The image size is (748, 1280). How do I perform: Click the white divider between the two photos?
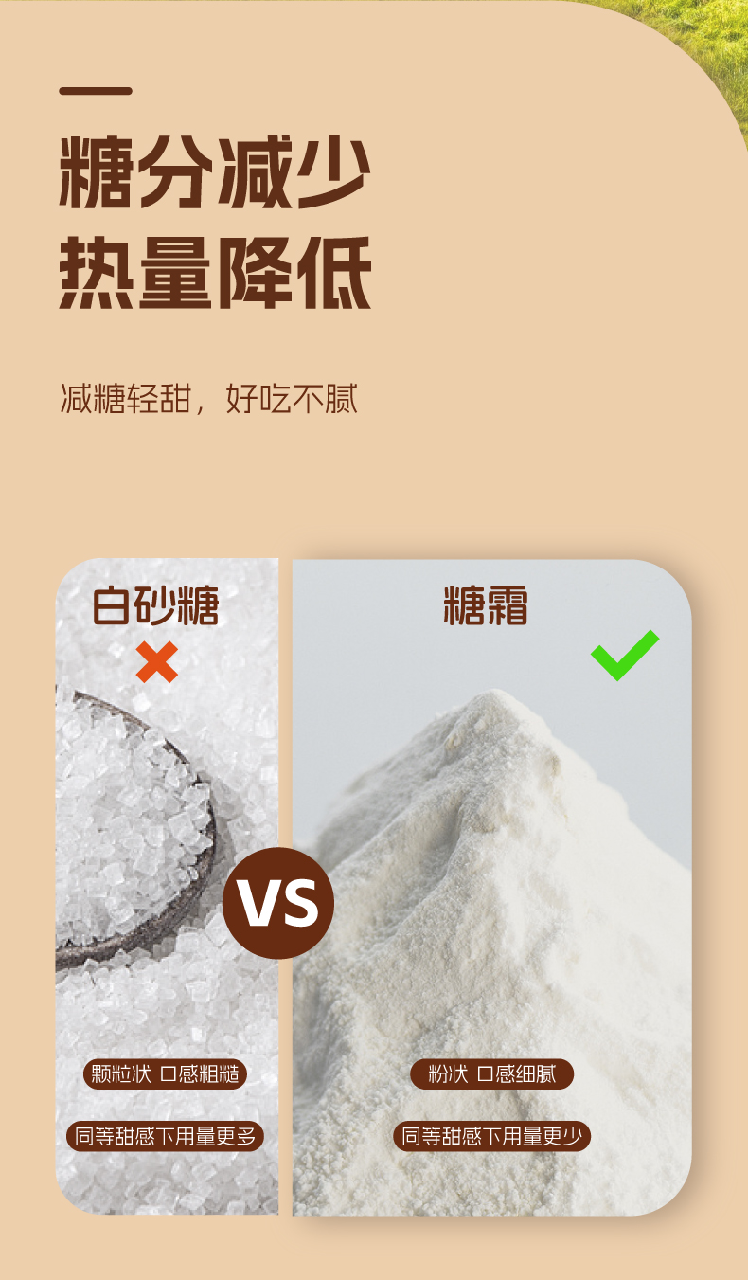coord(285,887)
